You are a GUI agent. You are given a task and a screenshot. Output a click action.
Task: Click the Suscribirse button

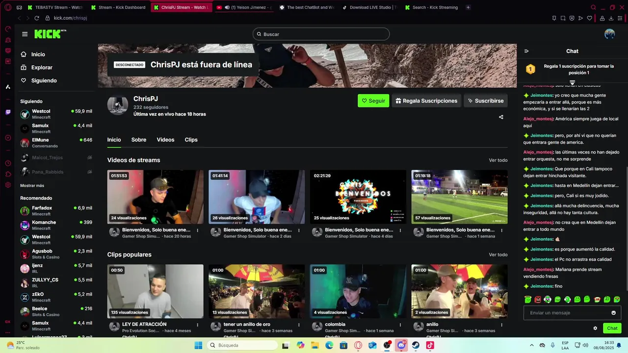pos(486,101)
